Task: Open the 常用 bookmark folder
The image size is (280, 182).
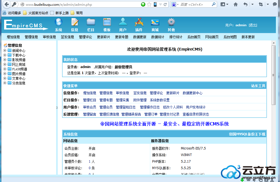Action: coord(77,13)
